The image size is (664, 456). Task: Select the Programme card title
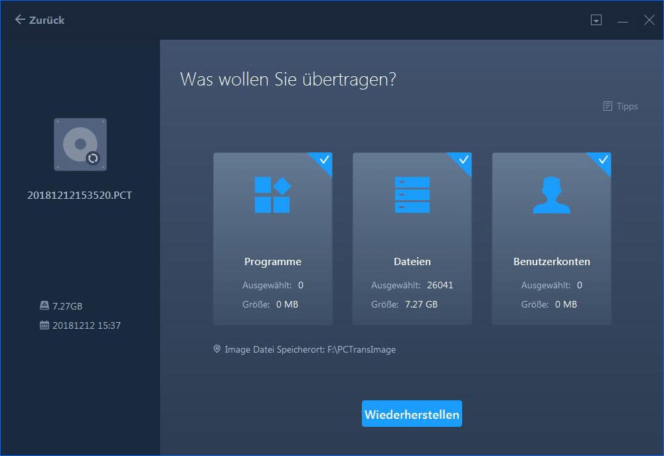click(x=273, y=262)
